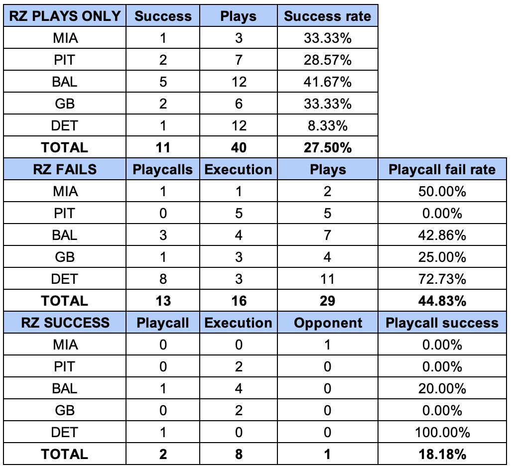
Task: Click the BAL 41.67% success rate cell
Action: [x=328, y=82]
